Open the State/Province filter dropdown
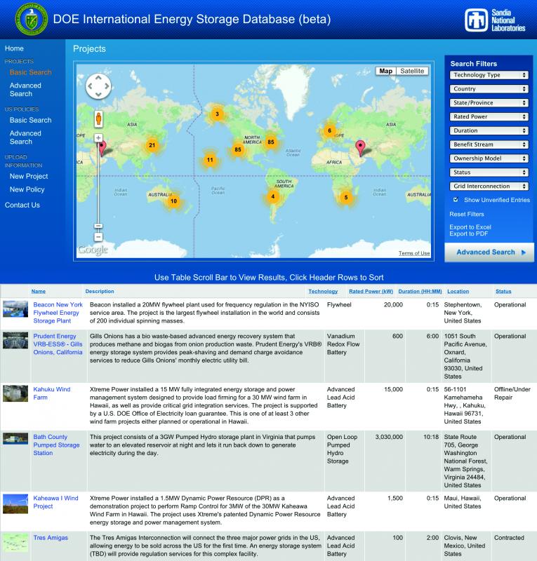Screen dimensions: 537x561 [489, 103]
